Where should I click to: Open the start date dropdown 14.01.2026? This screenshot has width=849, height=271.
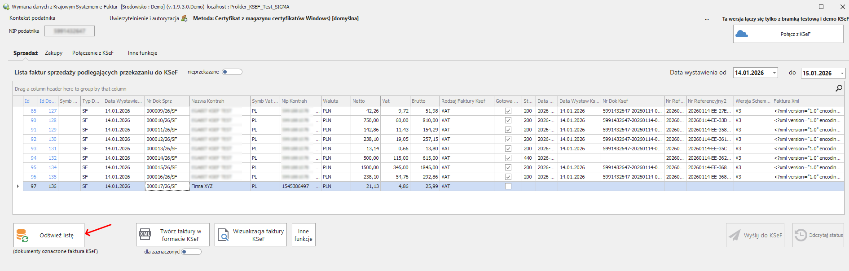tap(774, 73)
